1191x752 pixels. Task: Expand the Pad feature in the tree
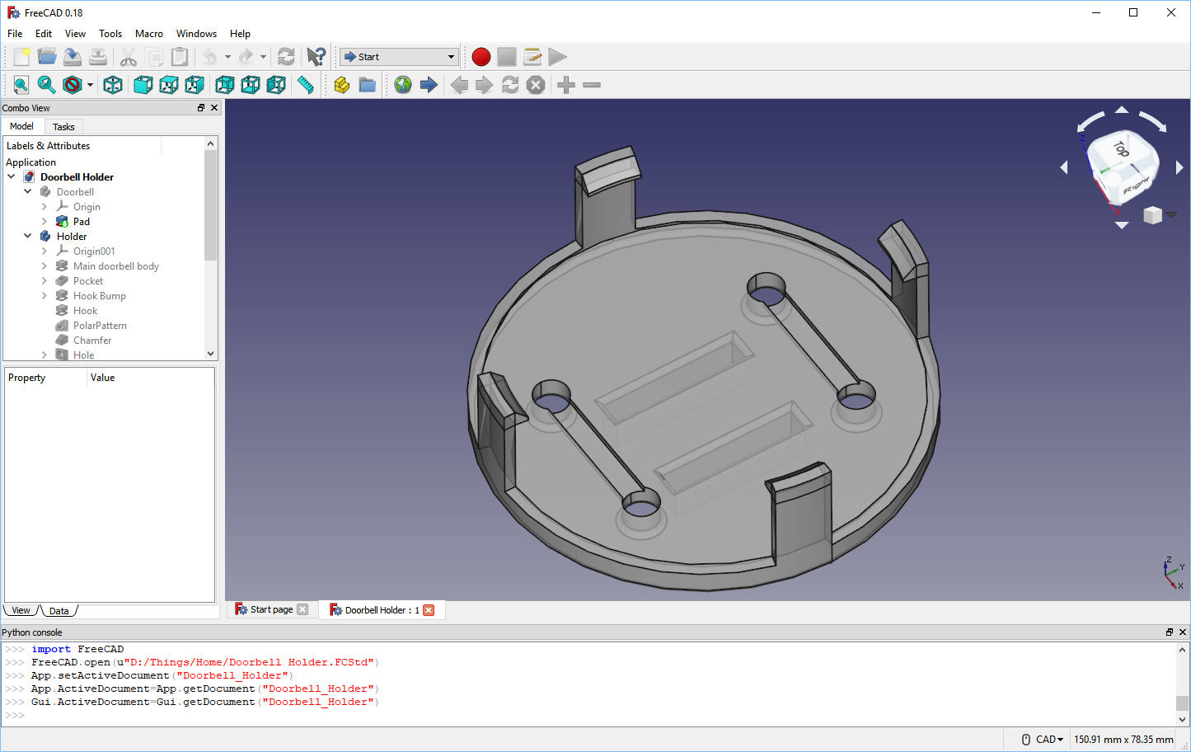click(45, 221)
